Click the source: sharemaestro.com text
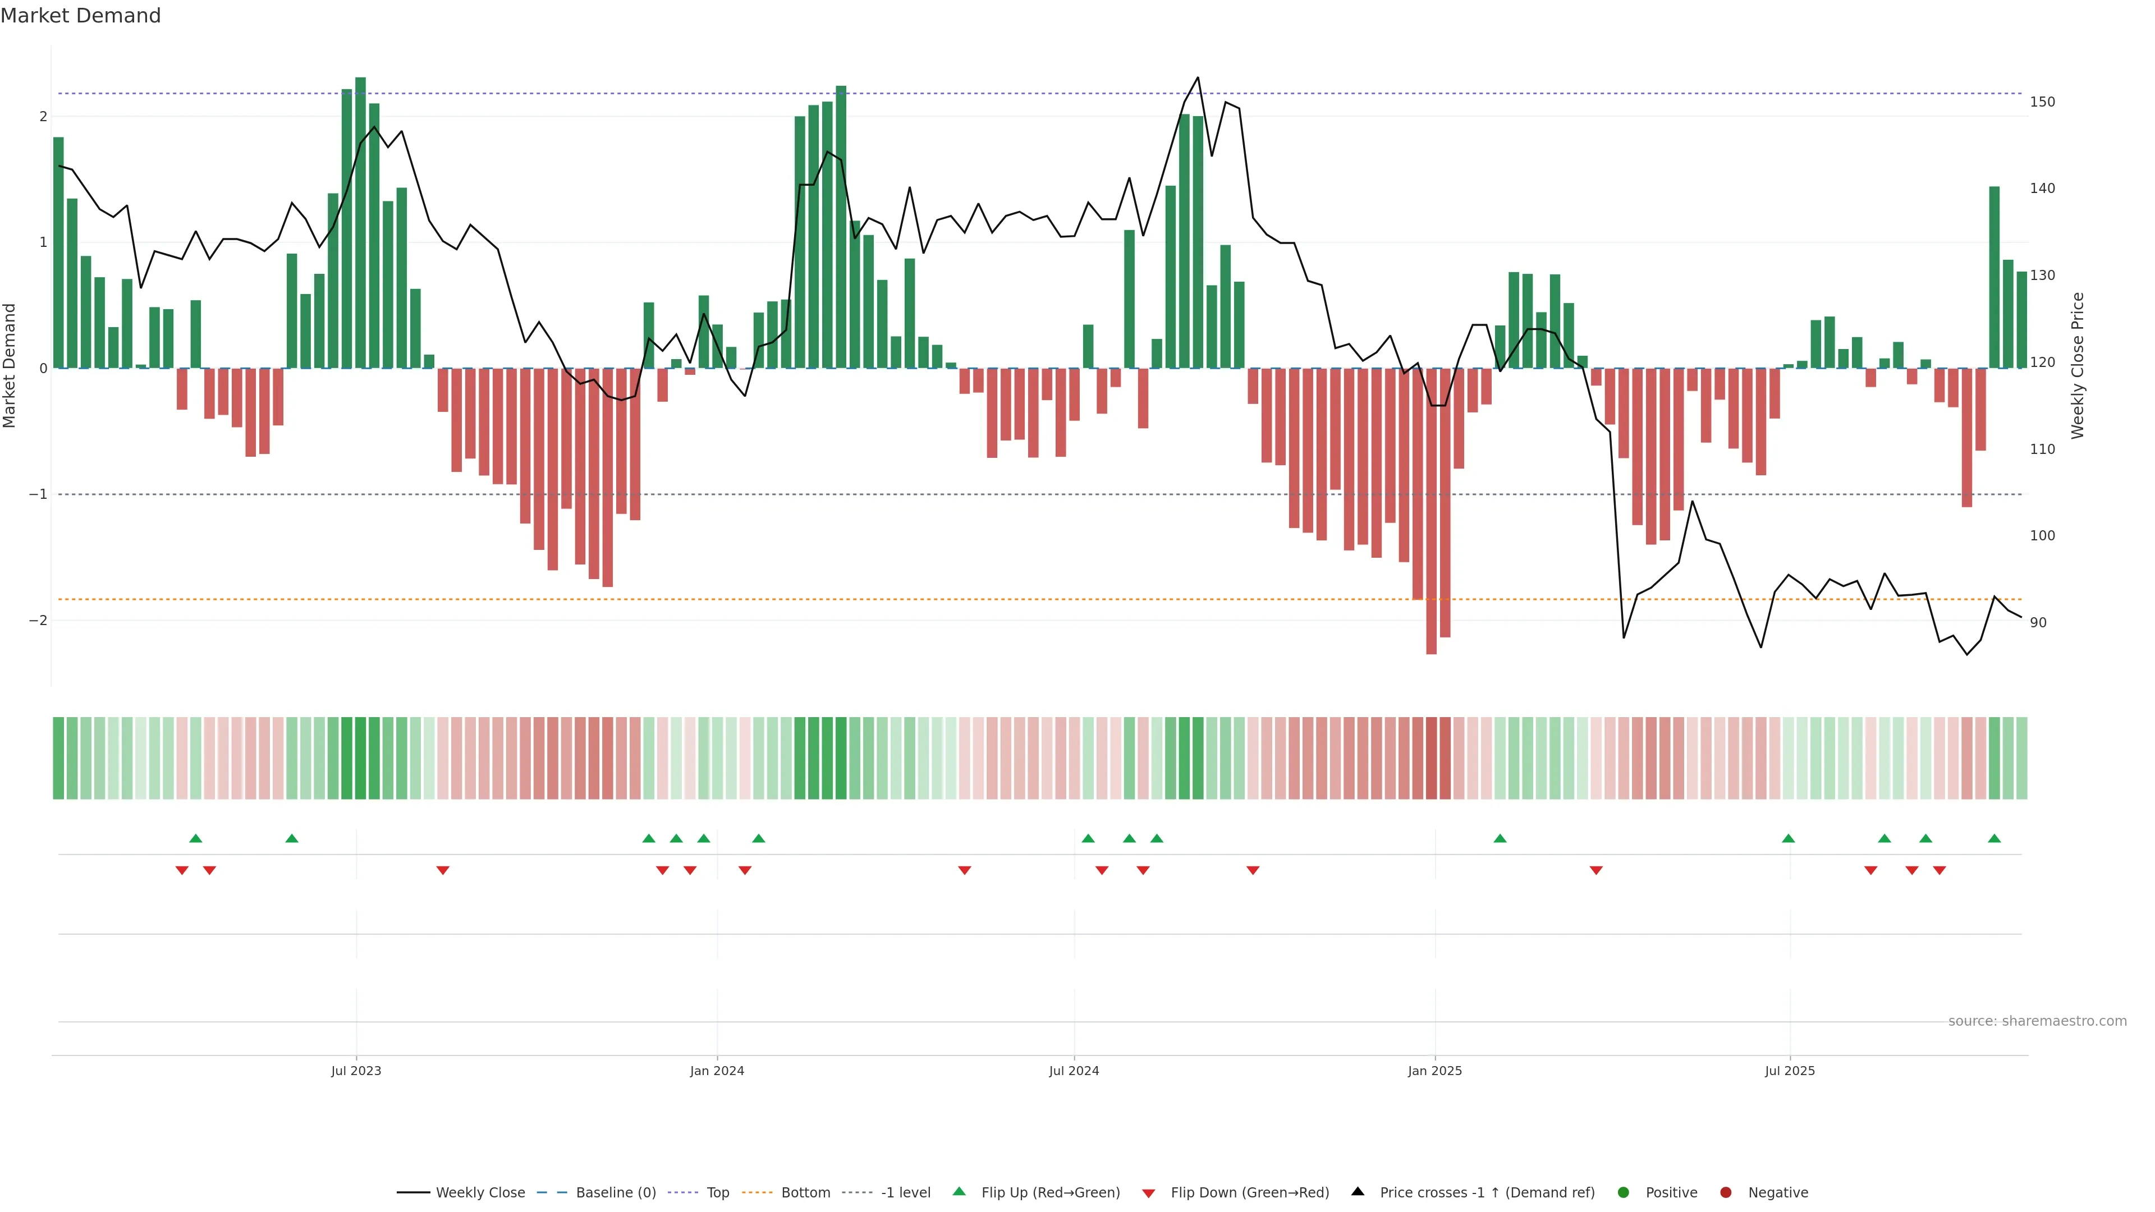Screen dimensions: 2155x1212 click(x=2037, y=1021)
